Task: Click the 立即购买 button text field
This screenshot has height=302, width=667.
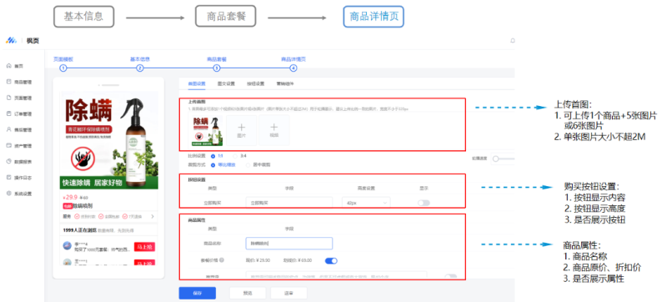Action: [289, 203]
